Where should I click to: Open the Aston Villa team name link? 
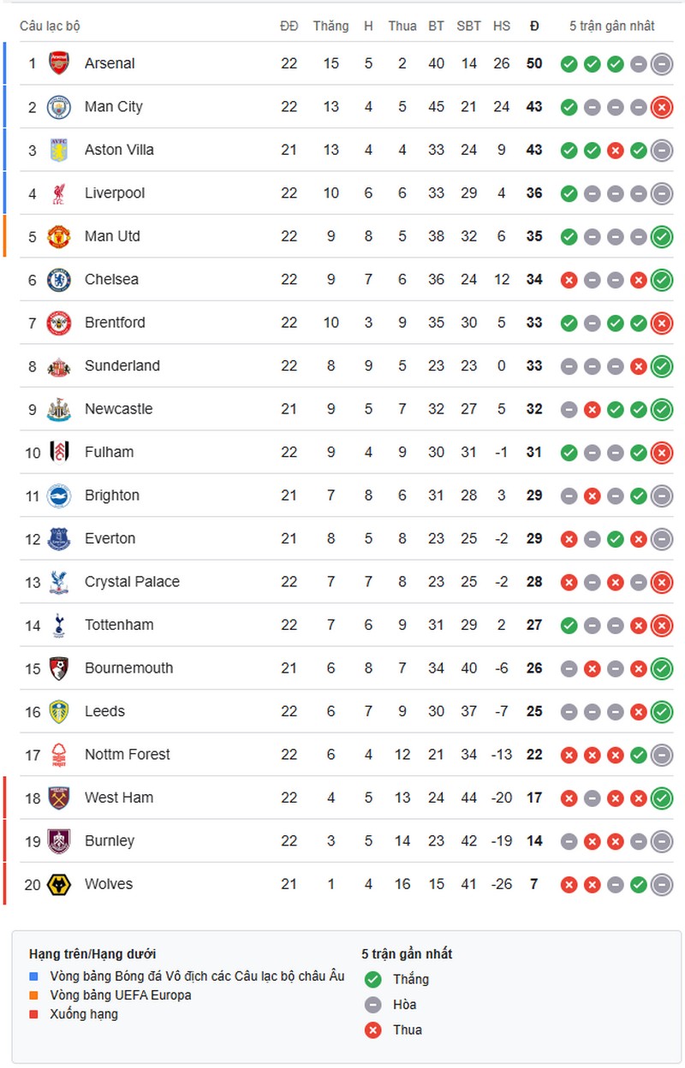pos(119,150)
